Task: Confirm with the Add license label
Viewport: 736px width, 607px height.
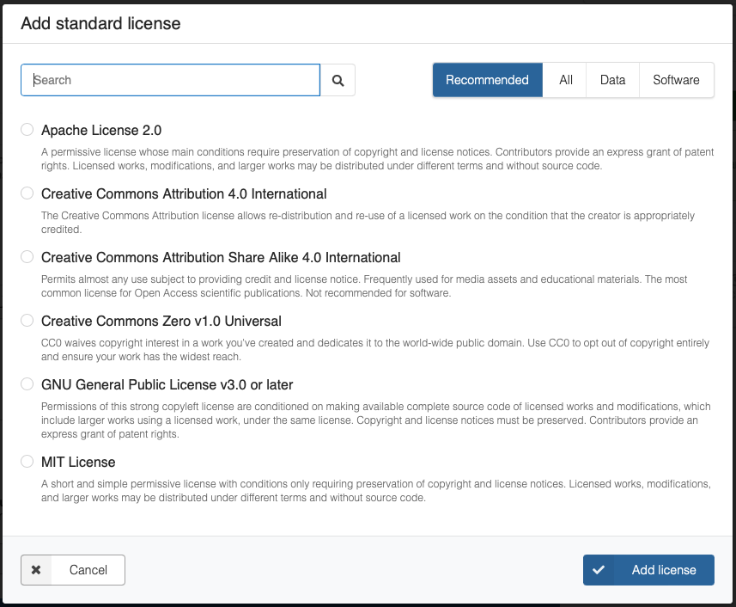Action: [x=664, y=570]
